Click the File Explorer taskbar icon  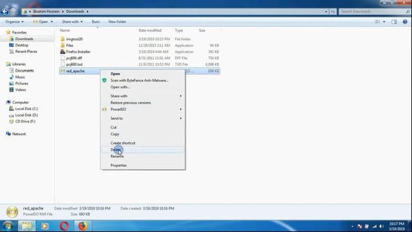click(26, 226)
